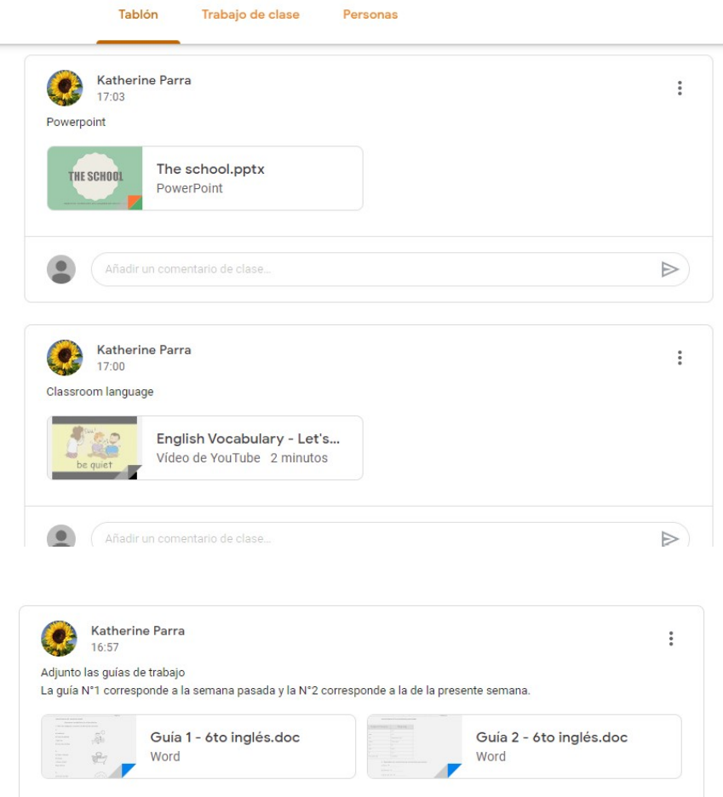The height and width of the screenshot is (797, 723).
Task: Open options menu for the Classroom language post
Action: (680, 358)
